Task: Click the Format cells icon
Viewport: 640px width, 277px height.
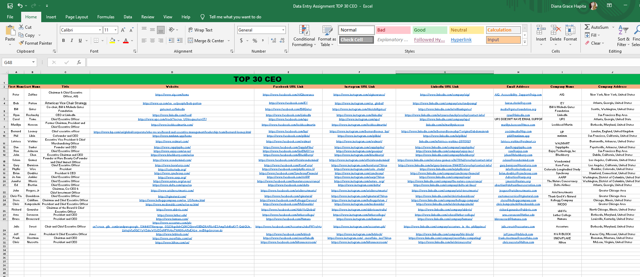Action: coord(570,30)
